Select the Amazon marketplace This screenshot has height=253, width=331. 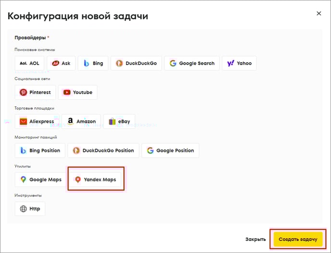pyautogui.click(x=81, y=121)
